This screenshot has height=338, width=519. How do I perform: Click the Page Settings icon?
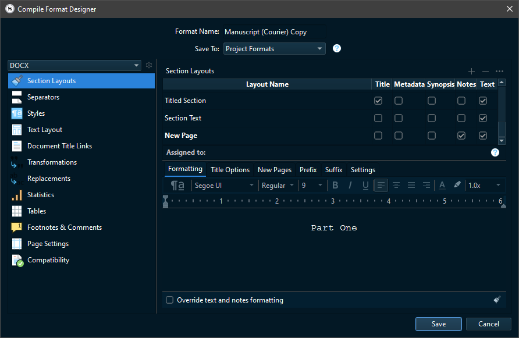[17, 244]
